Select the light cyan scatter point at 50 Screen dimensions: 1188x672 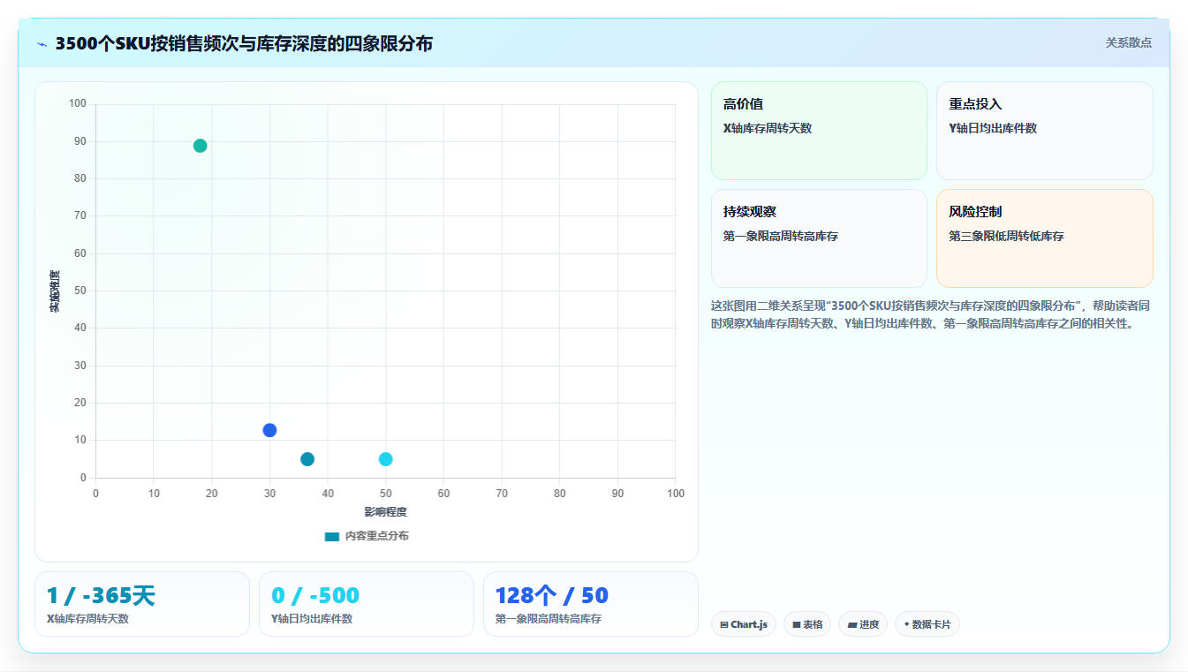pos(386,459)
